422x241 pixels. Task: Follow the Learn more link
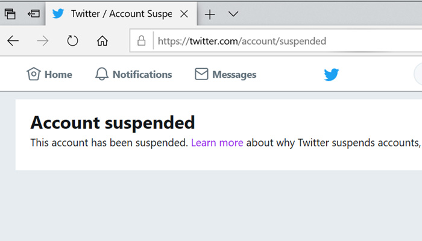217,143
